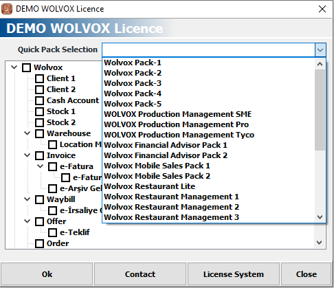Tick the e-Teklif checkbox
Image resolution: width=334 pixels, height=288 pixels.
point(52,232)
